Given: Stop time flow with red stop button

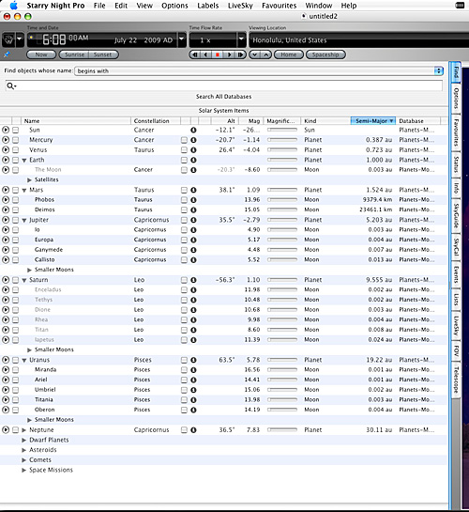Looking at the screenshot, I should pos(218,54).
